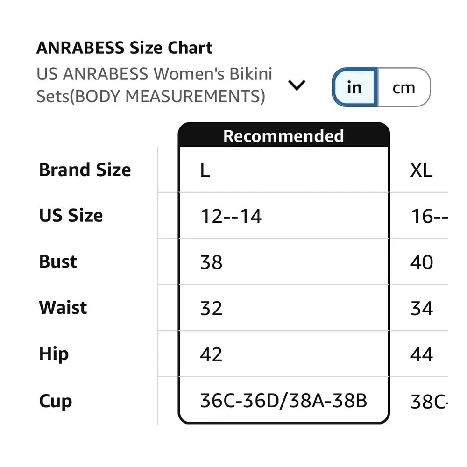Select the recommended L brand size cell
The height and width of the screenshot is (467, 467).
[283, 170]
